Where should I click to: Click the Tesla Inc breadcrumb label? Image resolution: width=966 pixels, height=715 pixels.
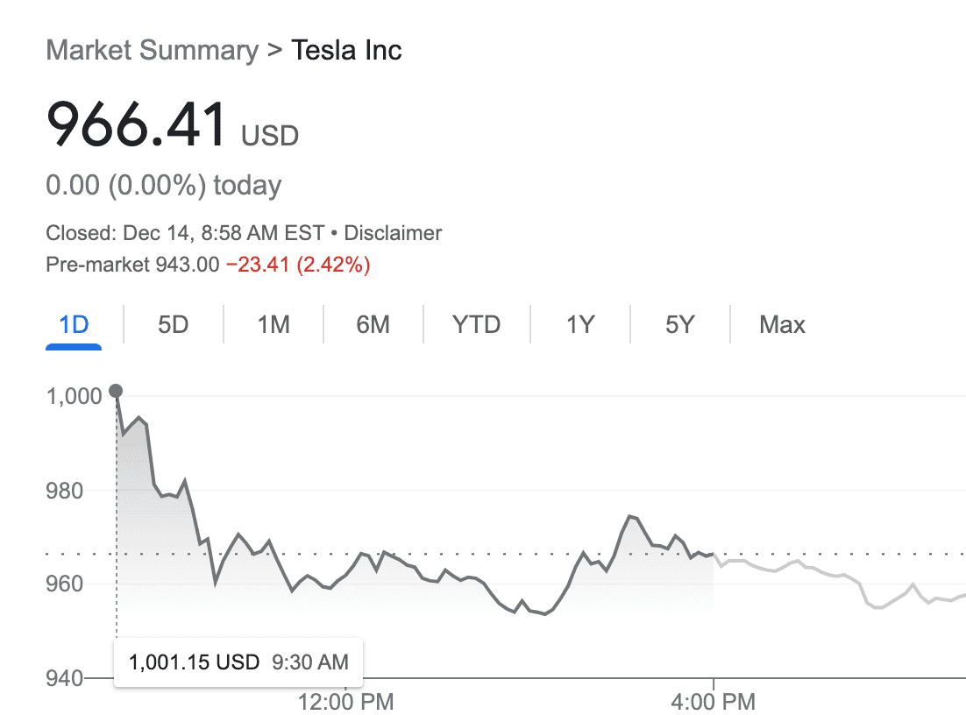(346, 50)
